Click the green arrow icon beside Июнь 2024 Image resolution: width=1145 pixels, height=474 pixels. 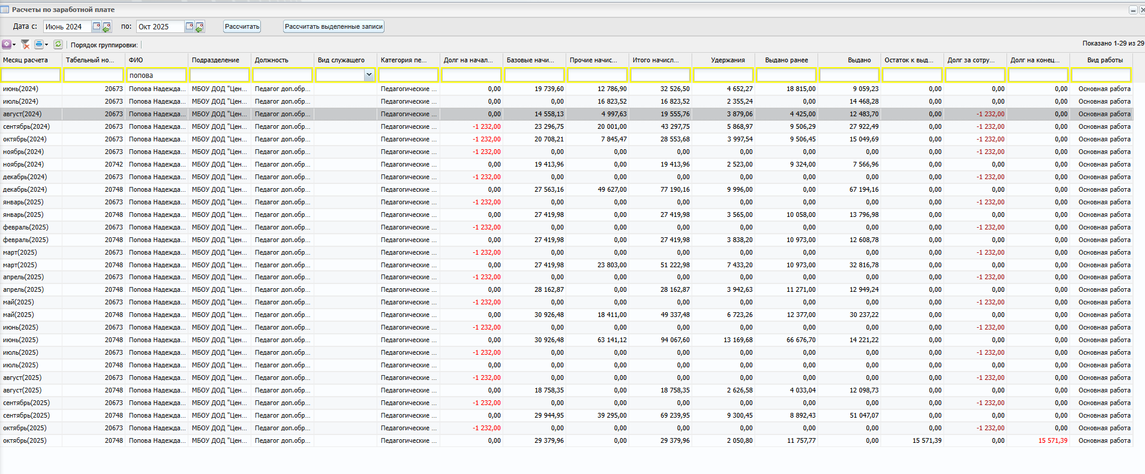[106, 27]
